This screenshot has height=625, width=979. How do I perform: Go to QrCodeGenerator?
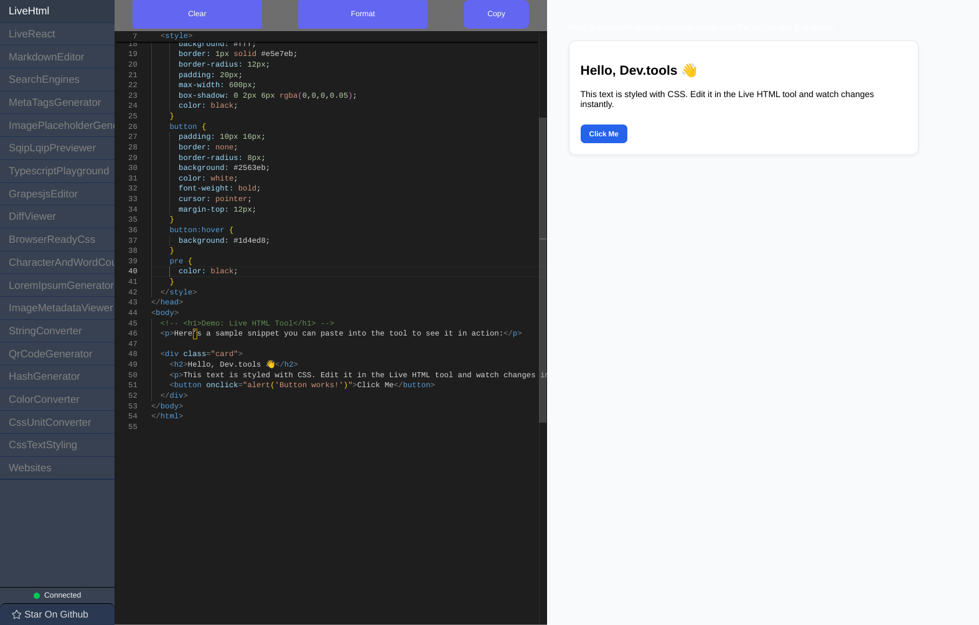click(57, 354)
